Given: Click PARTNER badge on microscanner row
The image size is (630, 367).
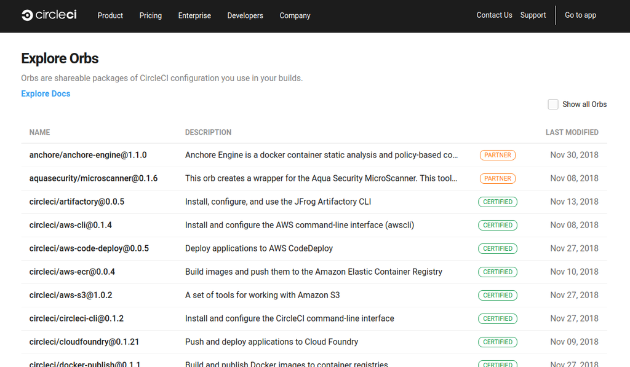Looking at the screenshot, I should 497,178.
